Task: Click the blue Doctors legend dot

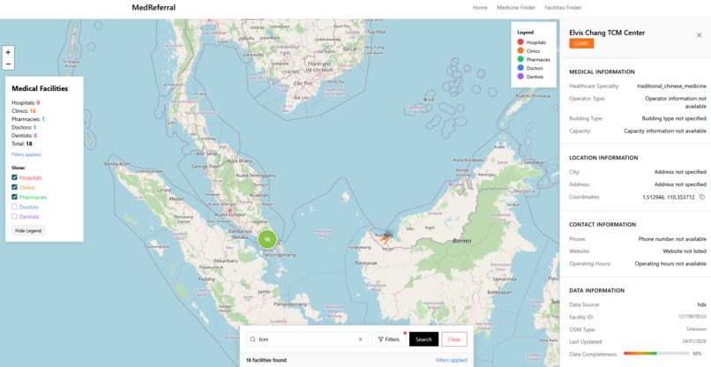Action: [x=520, y=68]
